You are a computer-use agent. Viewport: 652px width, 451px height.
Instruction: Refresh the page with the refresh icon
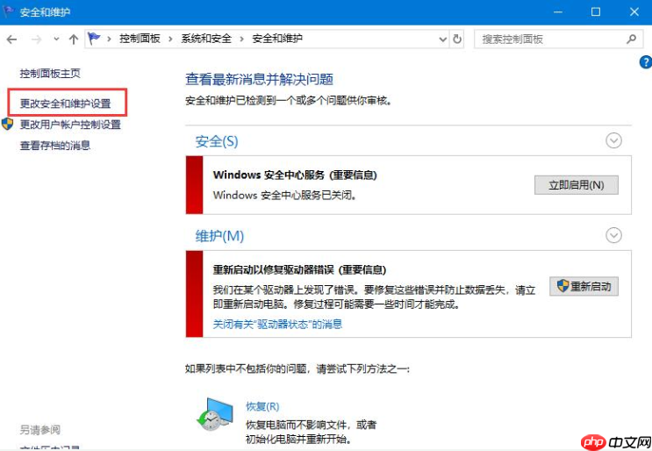tap(457, 39)
